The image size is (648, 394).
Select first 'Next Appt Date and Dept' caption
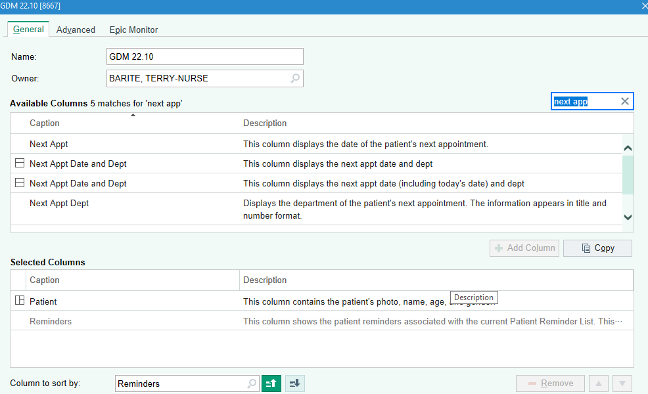tap(78, 164)
